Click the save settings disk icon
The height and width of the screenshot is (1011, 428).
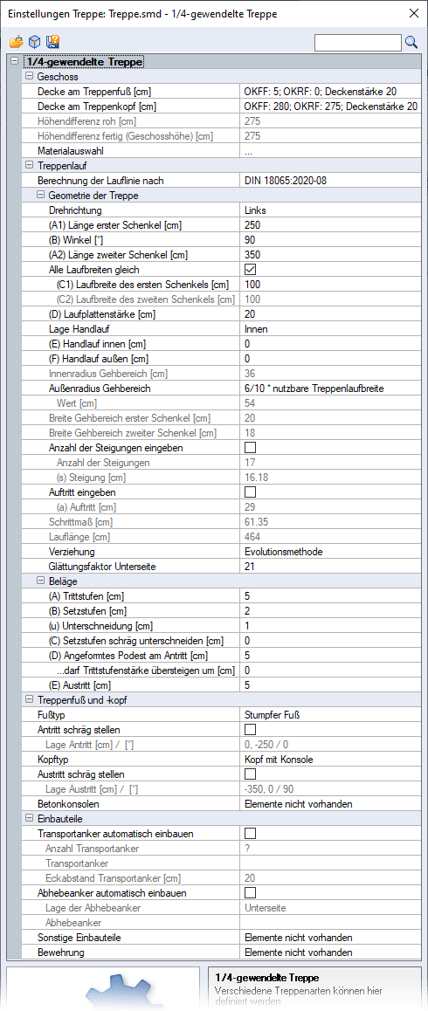[52, 43]
